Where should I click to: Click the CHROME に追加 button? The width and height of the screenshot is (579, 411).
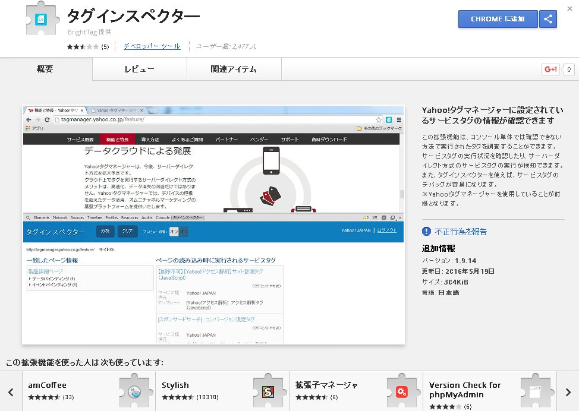[x=498, y=19]
